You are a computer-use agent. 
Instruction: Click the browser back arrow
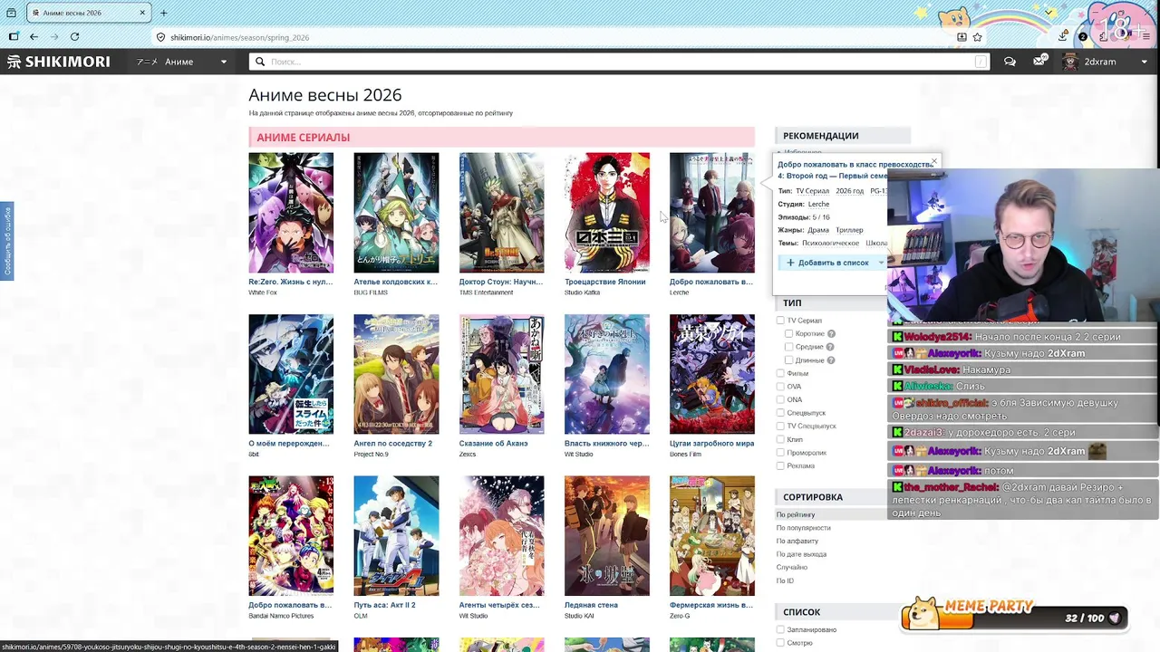click(x=34, y=37)
